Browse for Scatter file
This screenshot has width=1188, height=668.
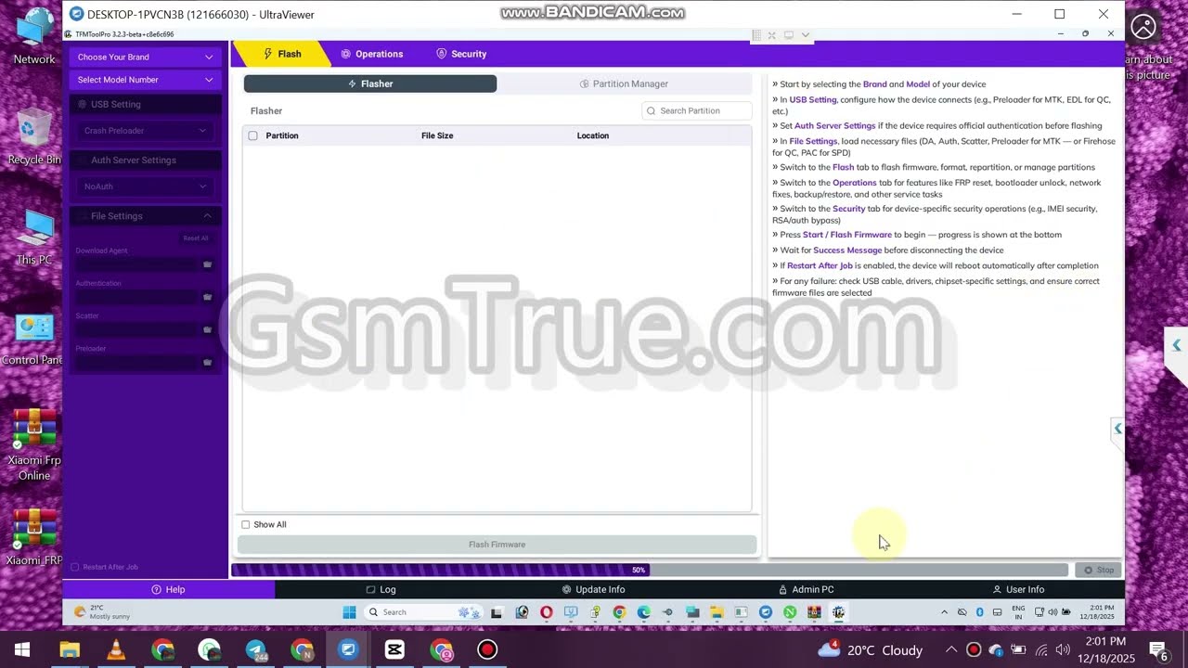(207, 329)
